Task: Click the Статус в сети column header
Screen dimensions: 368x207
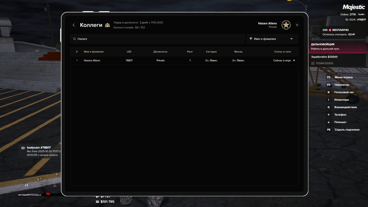Action: click(x=283, y=52)
